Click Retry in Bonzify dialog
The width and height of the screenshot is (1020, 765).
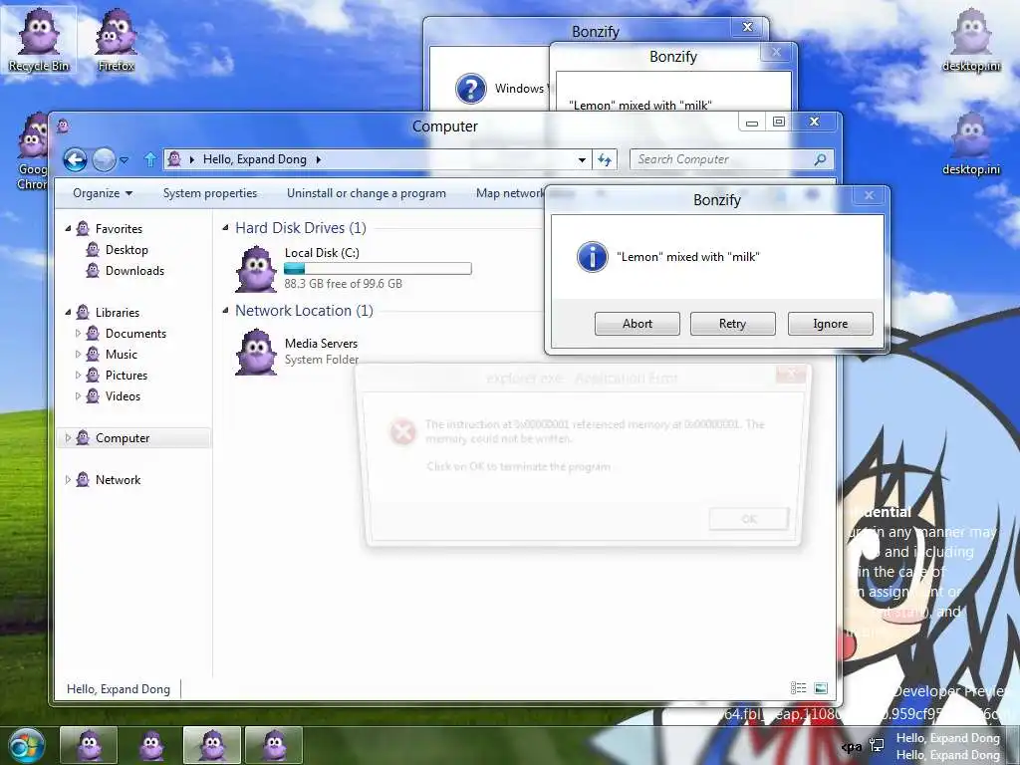pyautogui.click(x=732, y=324)
